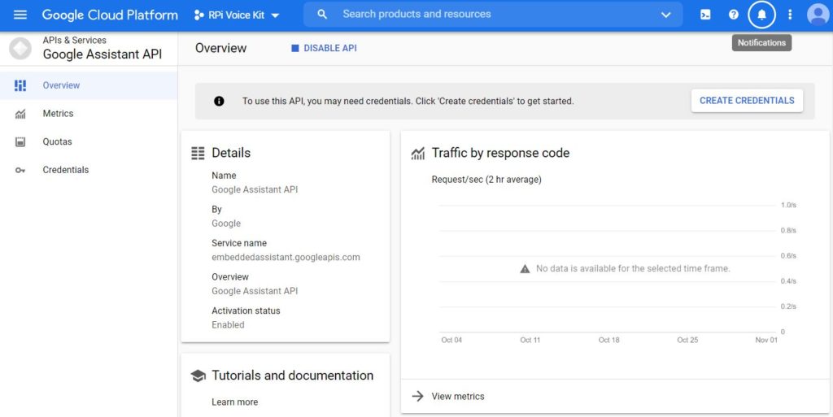Click the Overview dashboard sidebar icon

click(20, 85)
